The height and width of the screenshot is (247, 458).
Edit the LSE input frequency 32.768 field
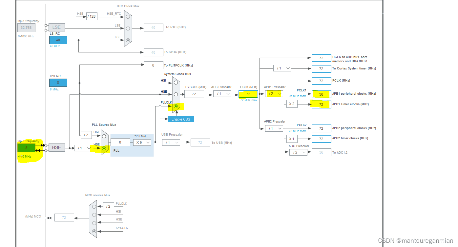point(26,28)
